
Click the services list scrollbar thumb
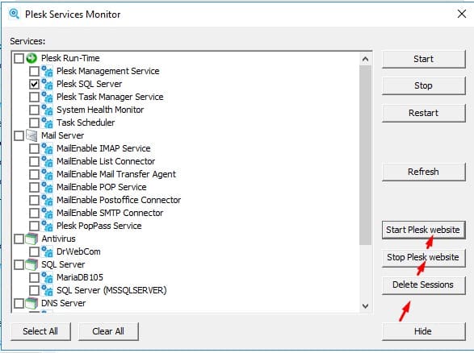click(365, 156)
